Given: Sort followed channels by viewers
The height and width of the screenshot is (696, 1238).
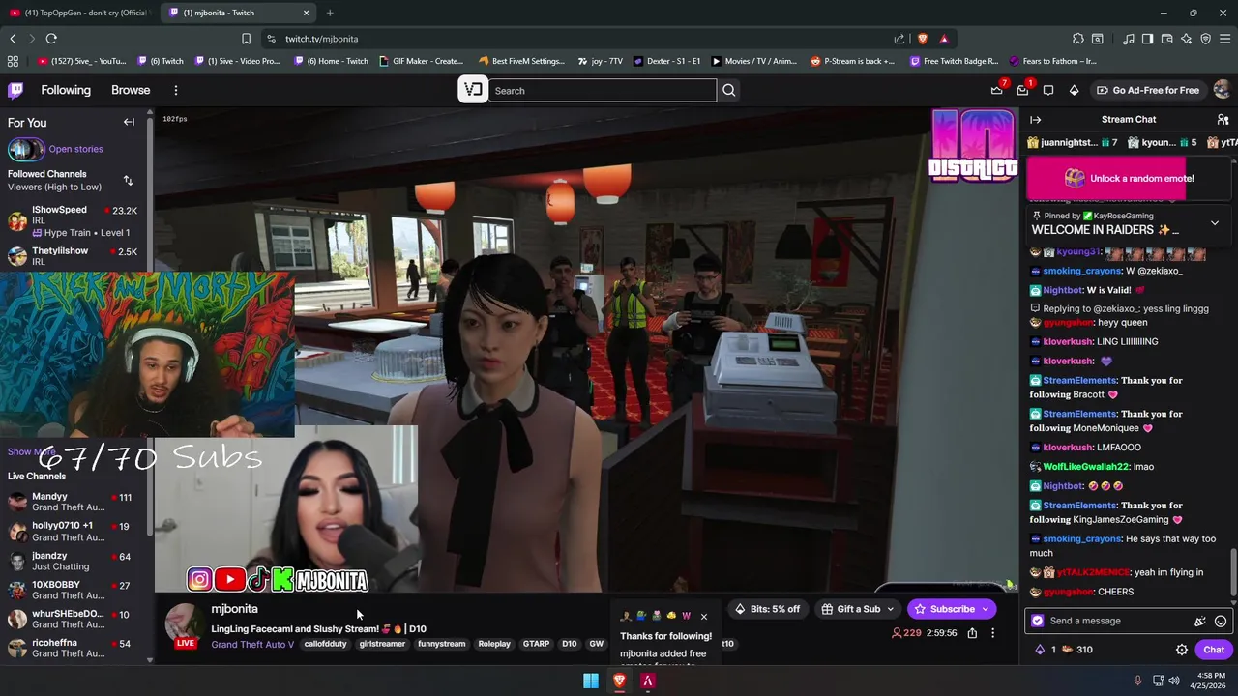Looking at the screenshot, I should [x=128, y=181].
